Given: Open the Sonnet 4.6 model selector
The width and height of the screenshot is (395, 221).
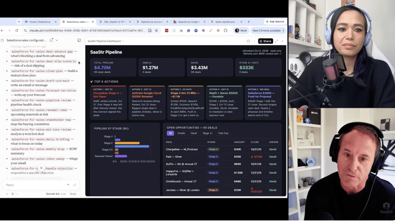Looking at the screenshot, I should tap(56, 194).
